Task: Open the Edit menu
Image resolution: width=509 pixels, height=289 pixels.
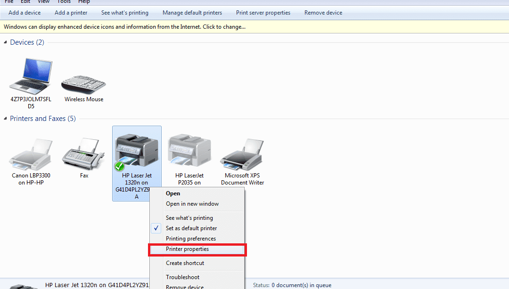Action: pos(25,1)
